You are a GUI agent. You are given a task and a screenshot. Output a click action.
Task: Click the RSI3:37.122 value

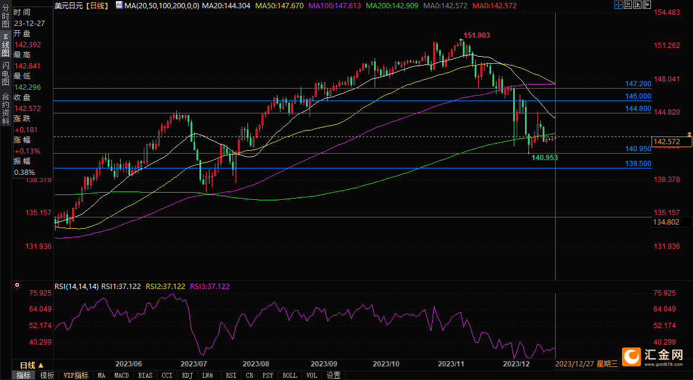210,287
